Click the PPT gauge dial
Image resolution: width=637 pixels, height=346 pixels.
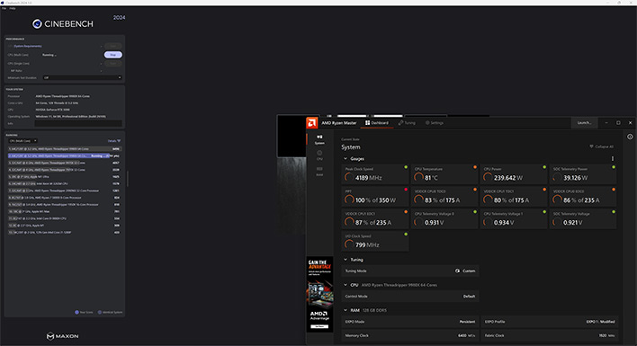(x=349, y=200)
